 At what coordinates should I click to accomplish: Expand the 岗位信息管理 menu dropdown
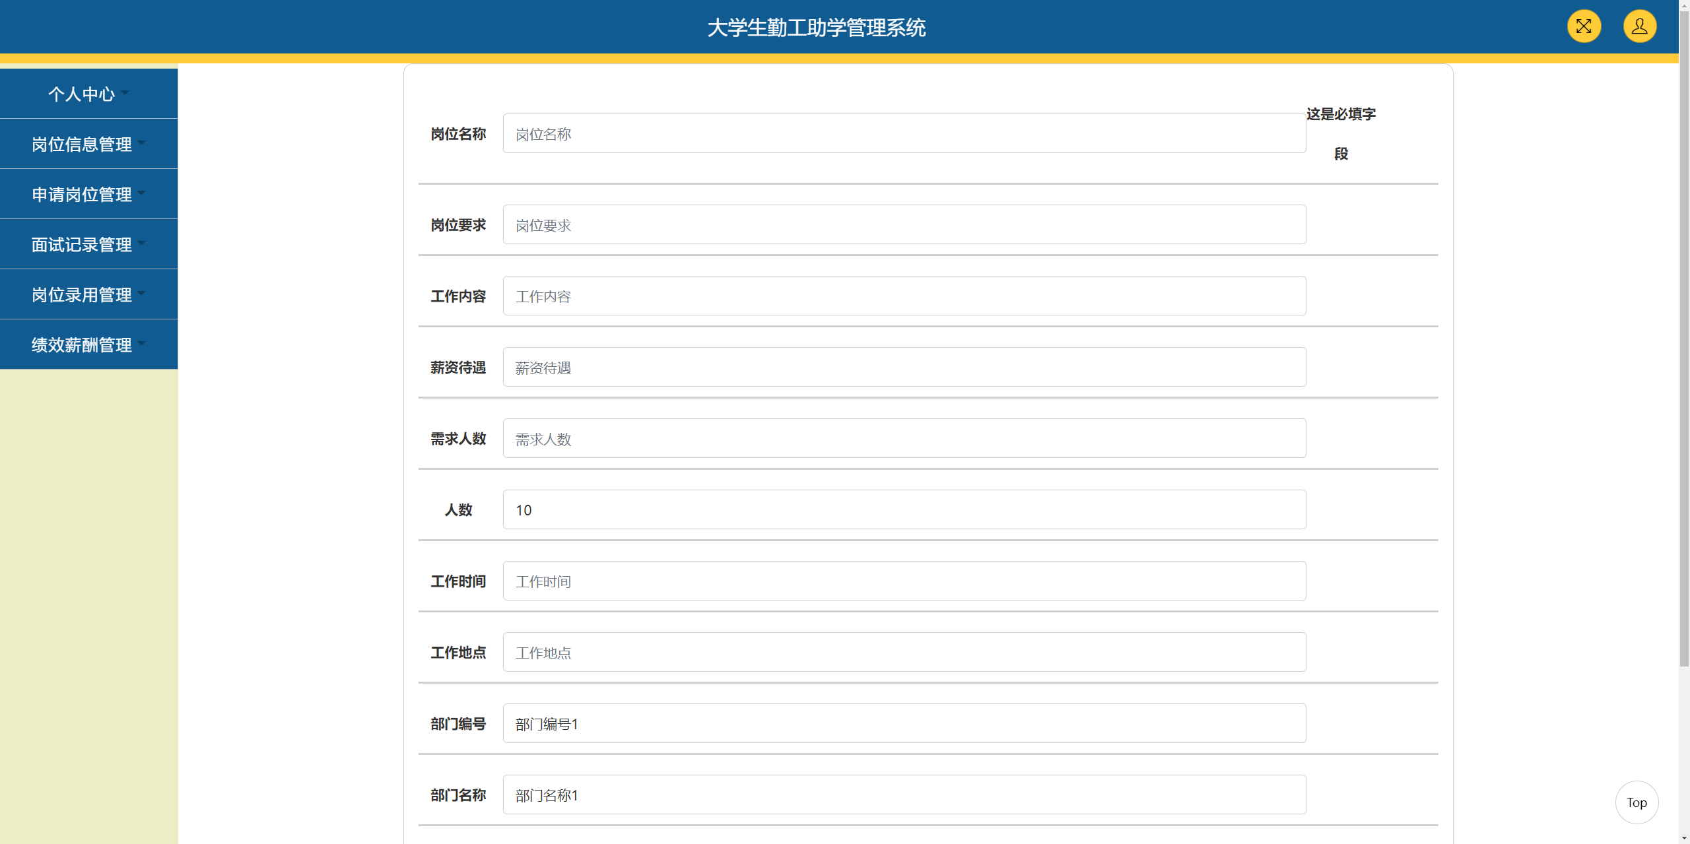[x=141, y=143]
